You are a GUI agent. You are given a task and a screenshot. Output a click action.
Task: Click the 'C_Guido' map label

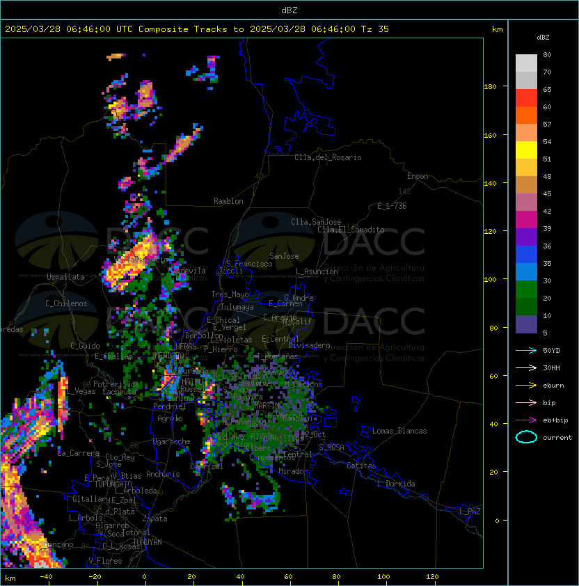point(85,346)
